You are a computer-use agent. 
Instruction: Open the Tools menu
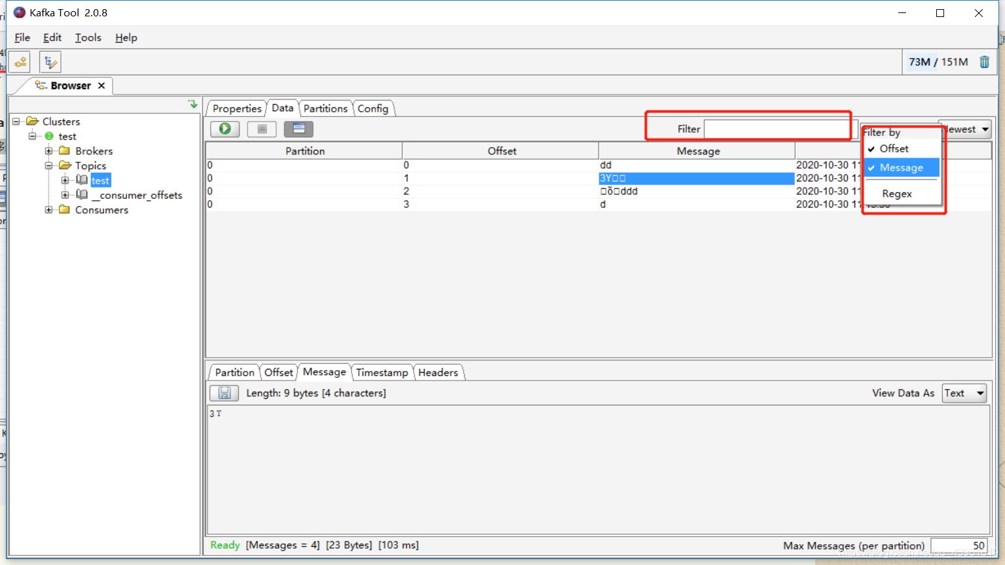point(88,37)
